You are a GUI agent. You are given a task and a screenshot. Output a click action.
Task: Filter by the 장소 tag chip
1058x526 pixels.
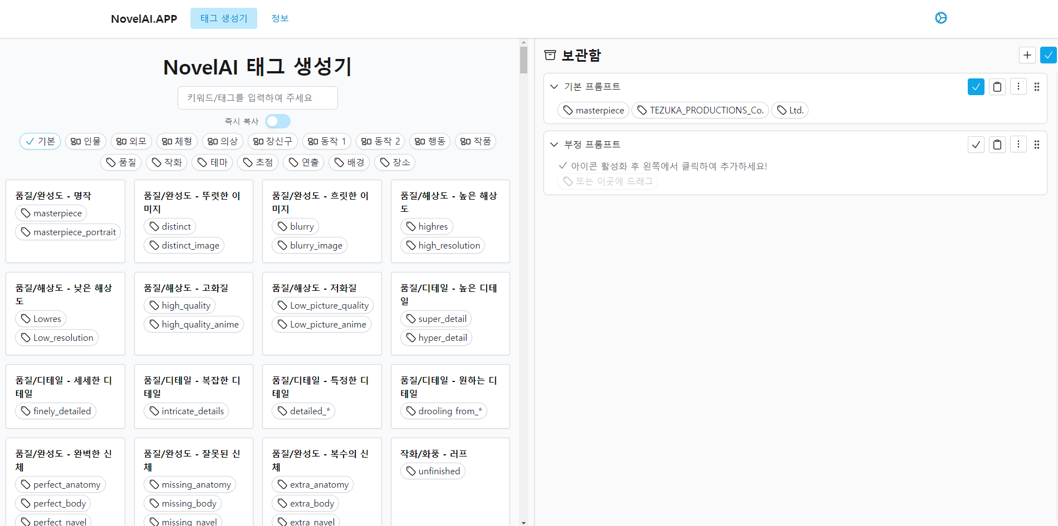point(395,162)
